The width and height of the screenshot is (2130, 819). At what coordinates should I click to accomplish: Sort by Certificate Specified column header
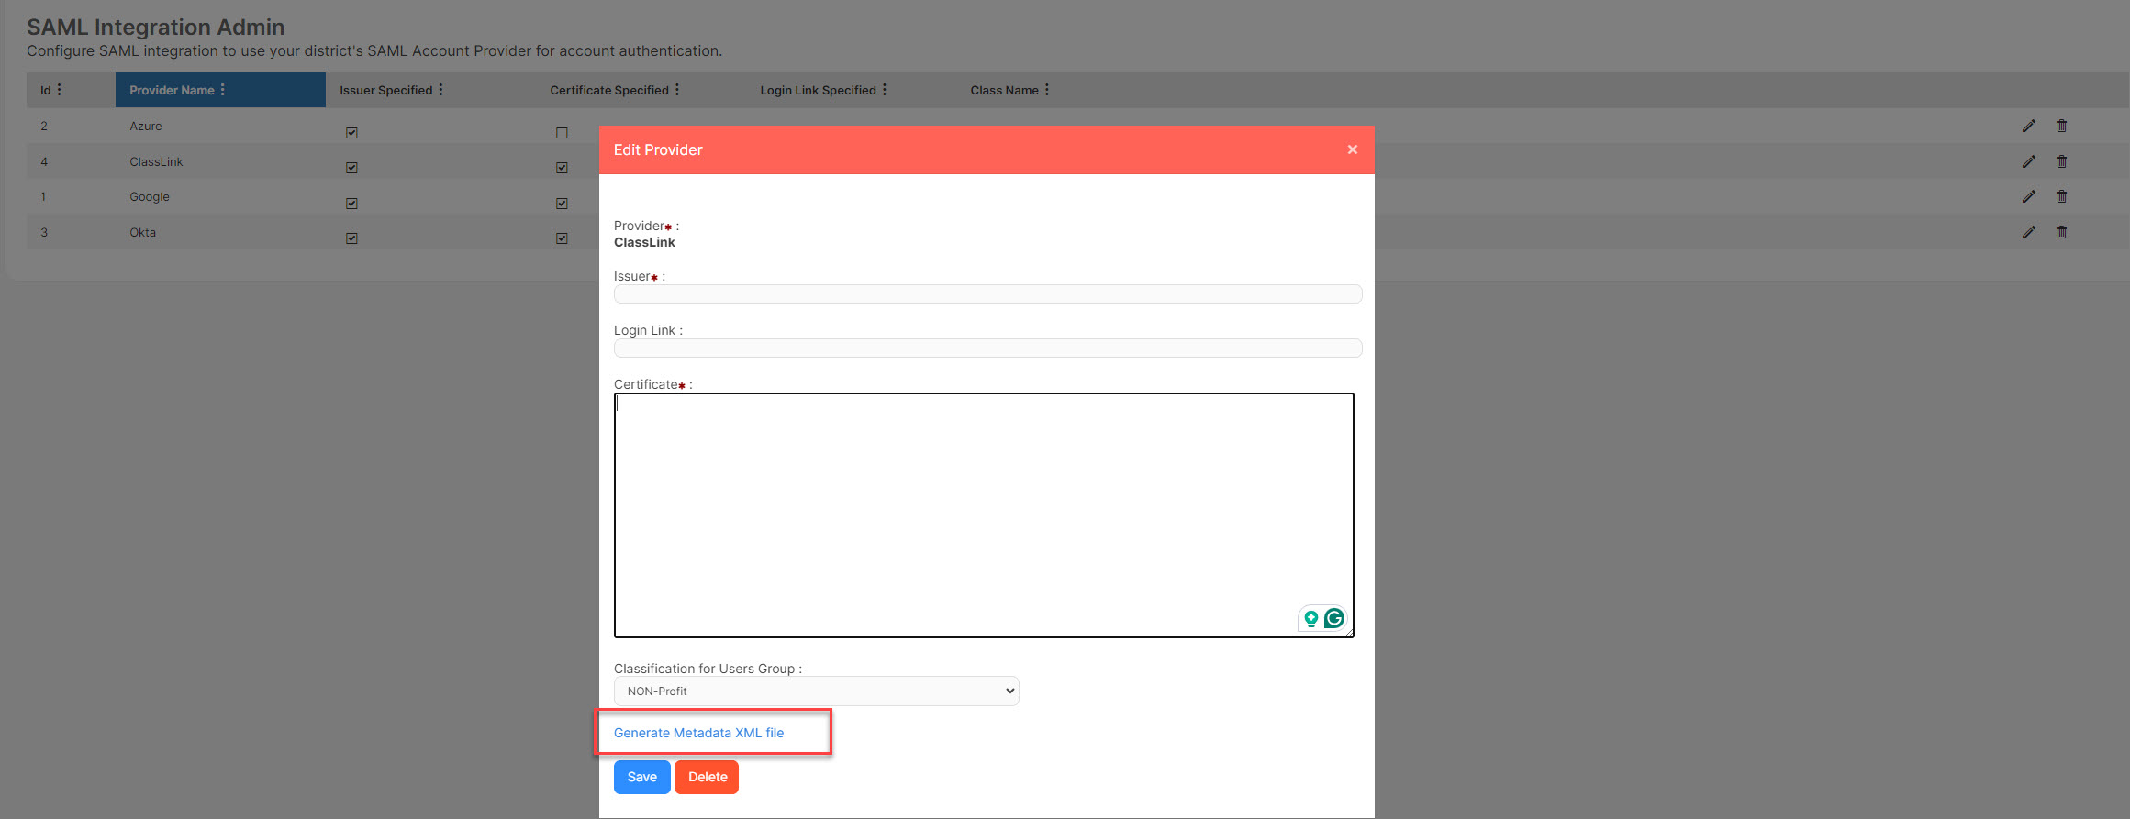point(609,90)
